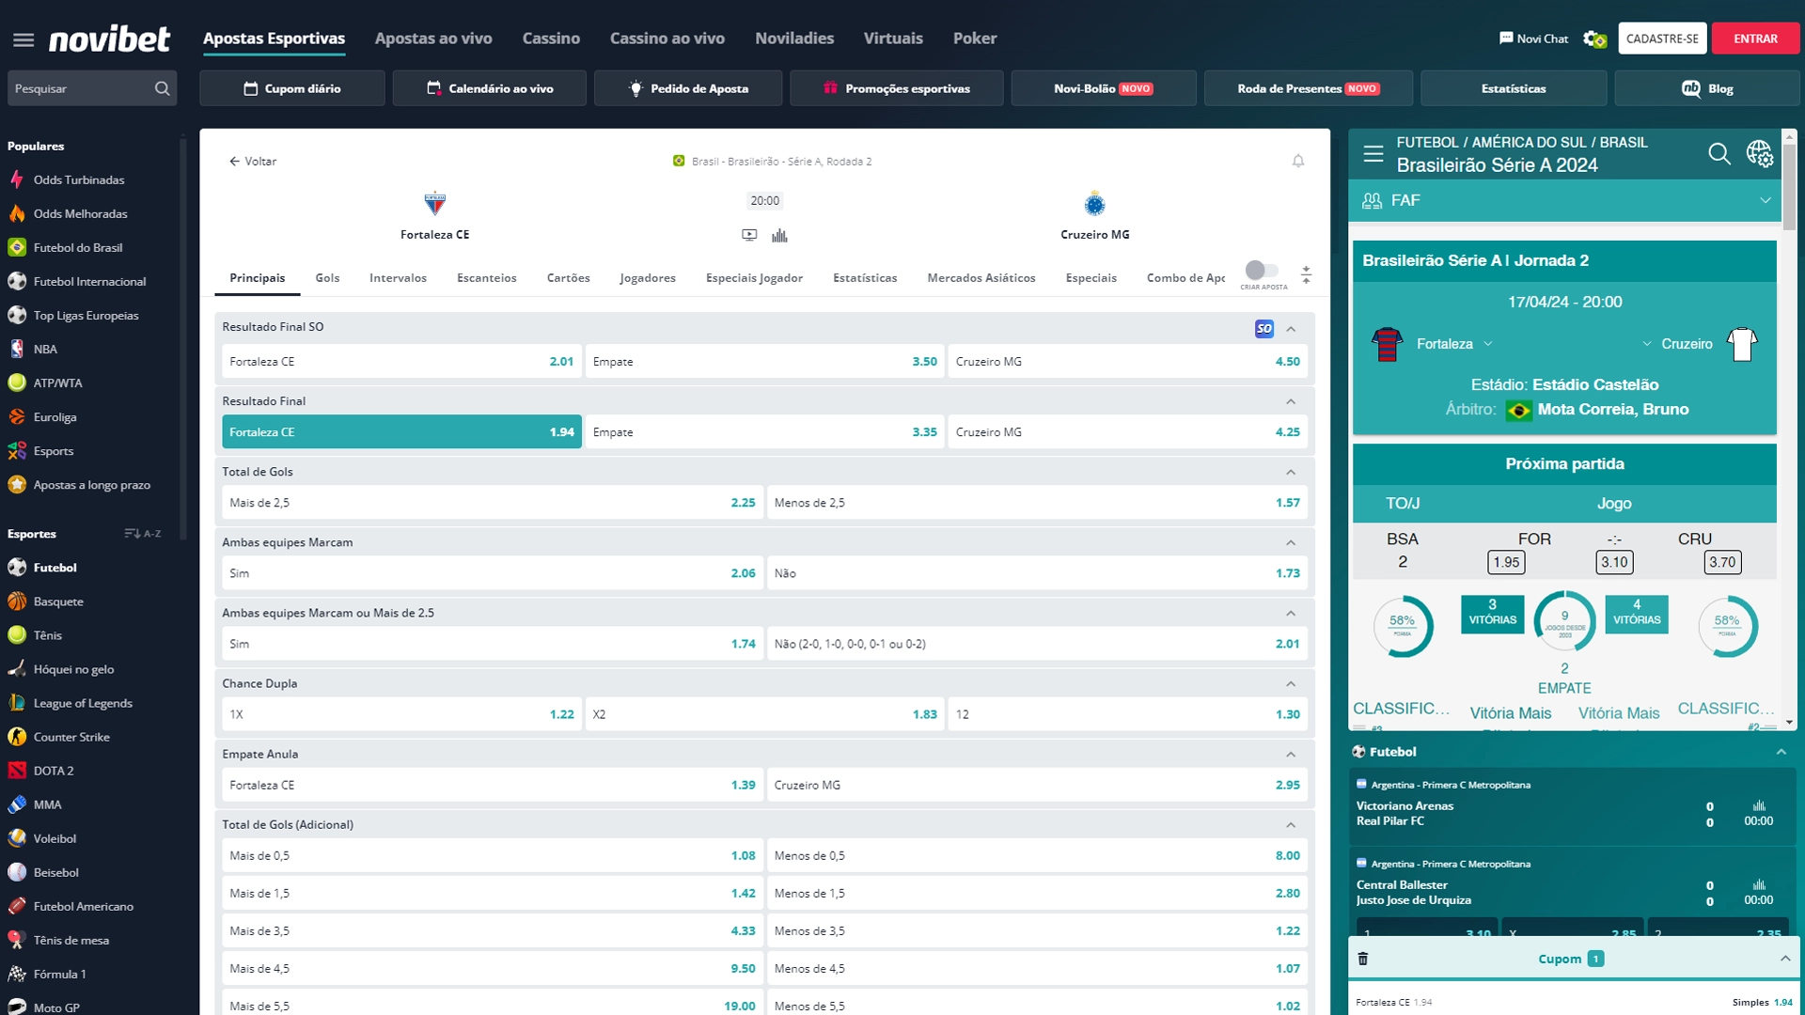Collapse the Futebol live section
The image size is (1805, 1015).
pos(1781,752)
